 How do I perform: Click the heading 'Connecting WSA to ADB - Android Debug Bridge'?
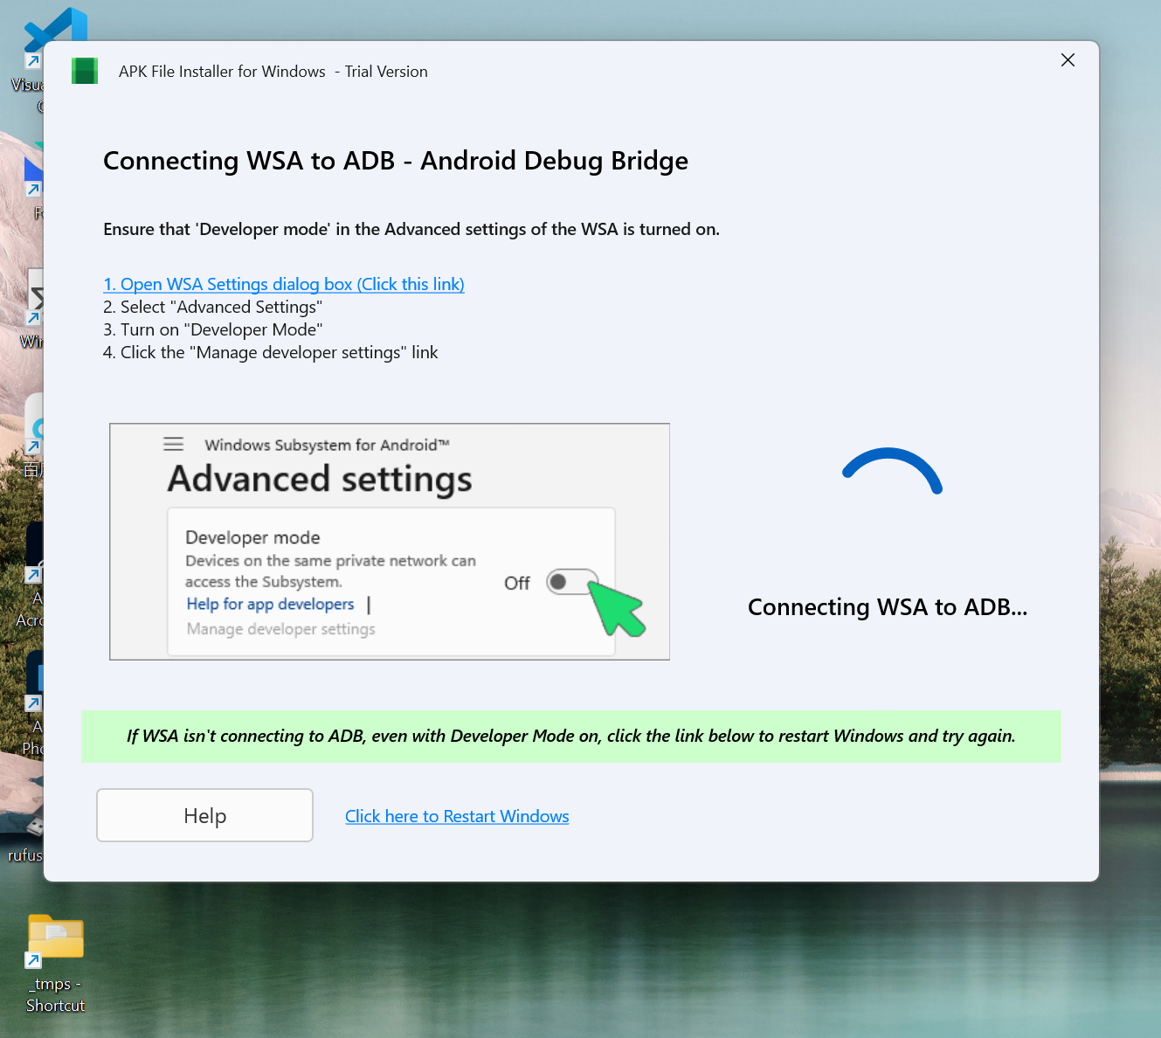(x=396, y=161)
